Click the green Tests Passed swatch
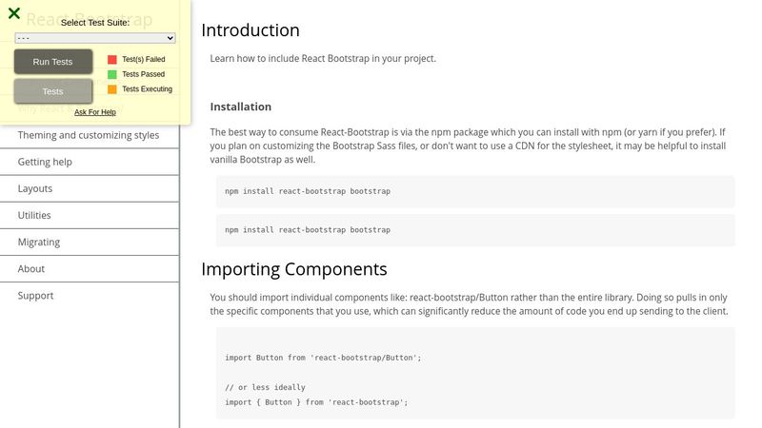Viewport: 762px width, 428px height. coord(112,74)
